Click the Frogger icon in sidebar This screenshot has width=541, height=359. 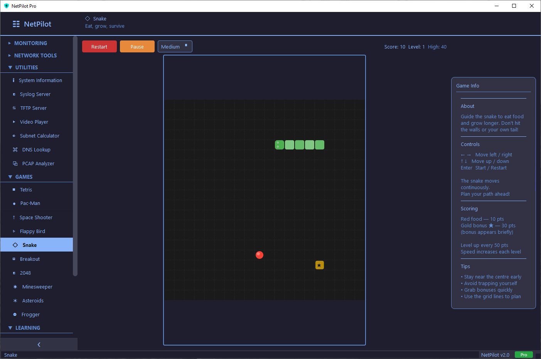[15, 315]
